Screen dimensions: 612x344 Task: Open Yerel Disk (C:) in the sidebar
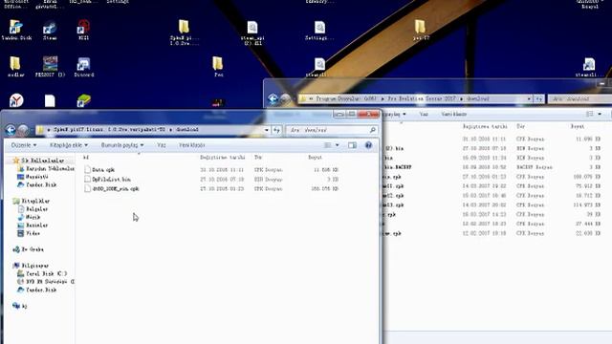click(42, 273)
